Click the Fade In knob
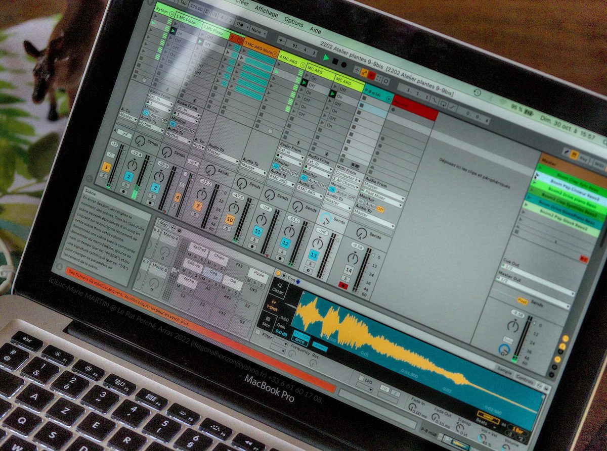This screenshot has width=607, height=451. (412, 407)
